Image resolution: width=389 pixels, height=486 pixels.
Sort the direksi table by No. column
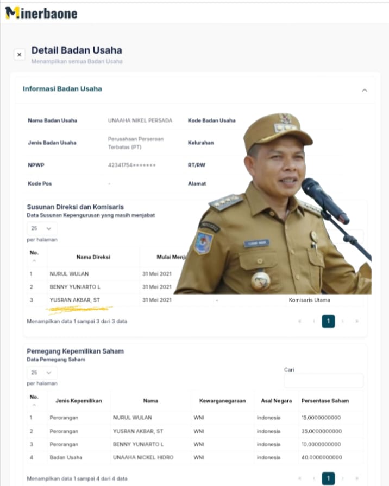(x=34, y=257)
